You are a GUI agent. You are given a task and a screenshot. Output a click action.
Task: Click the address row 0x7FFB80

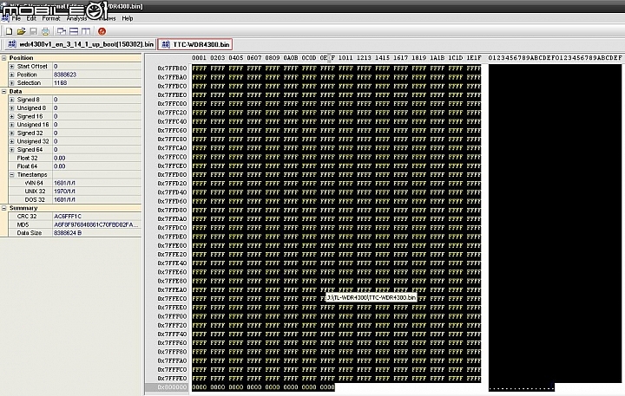coord(172,68)
